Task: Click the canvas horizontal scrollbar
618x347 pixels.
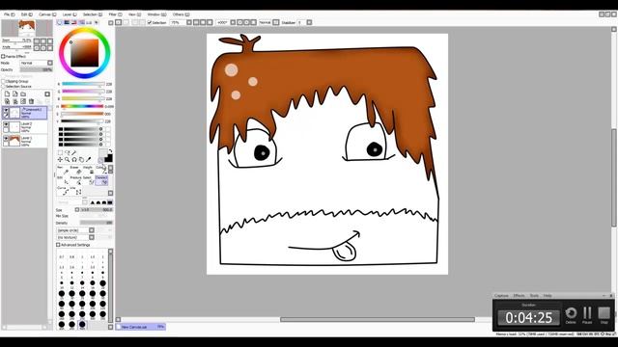Action: point(378,319)
